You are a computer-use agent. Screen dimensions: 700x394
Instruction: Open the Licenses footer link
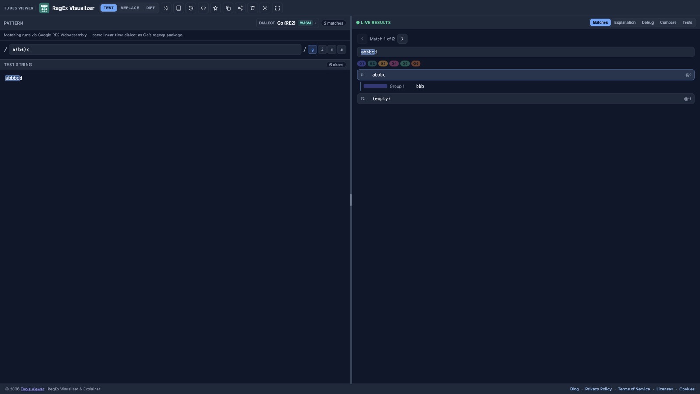664,389
